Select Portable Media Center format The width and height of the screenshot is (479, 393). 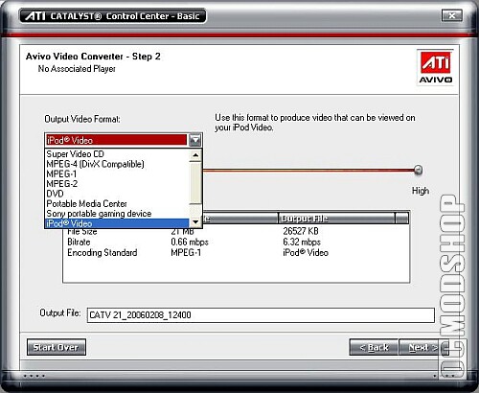[x=117, y=203]
